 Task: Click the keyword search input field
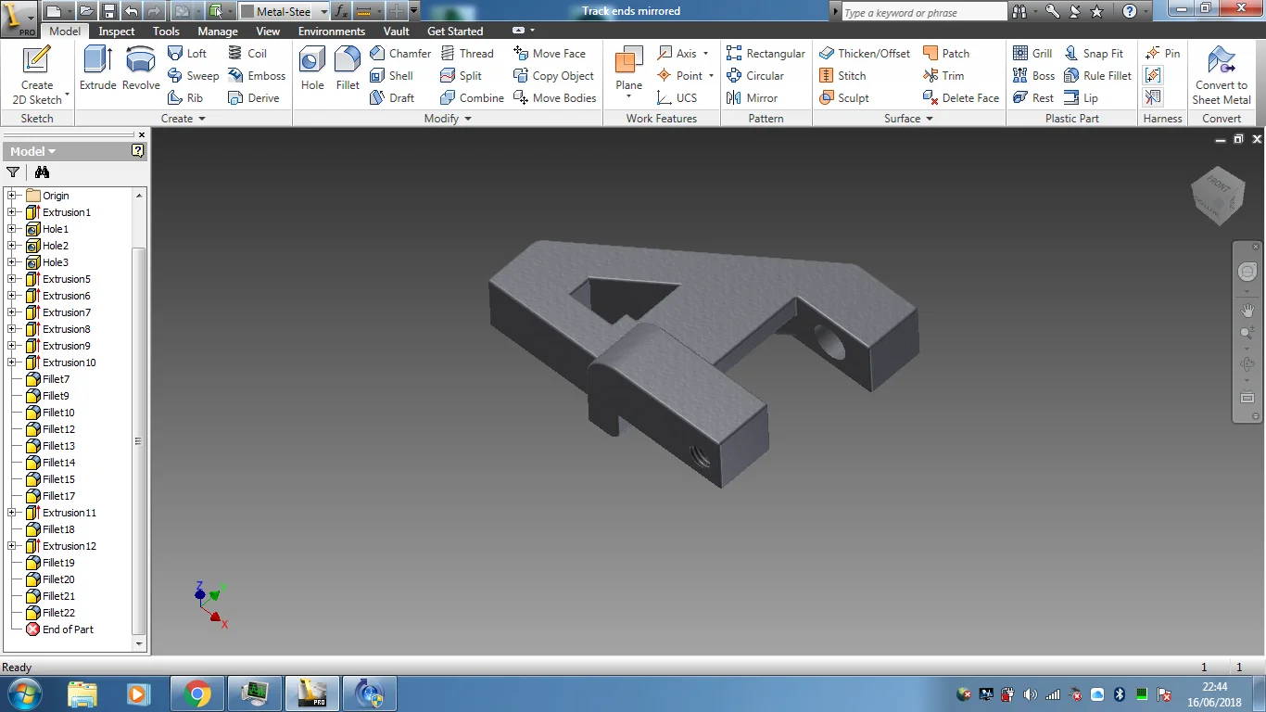pyautogui.click(x=923, y=12)
